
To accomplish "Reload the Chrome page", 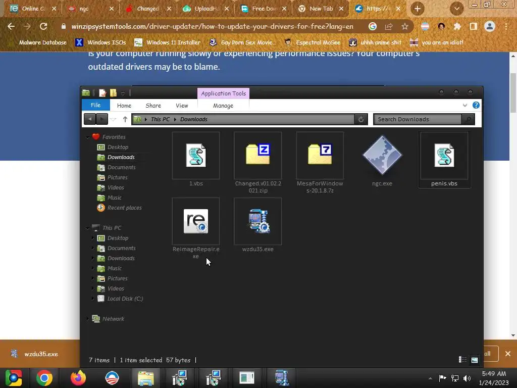I will click(x=43, y=26).
